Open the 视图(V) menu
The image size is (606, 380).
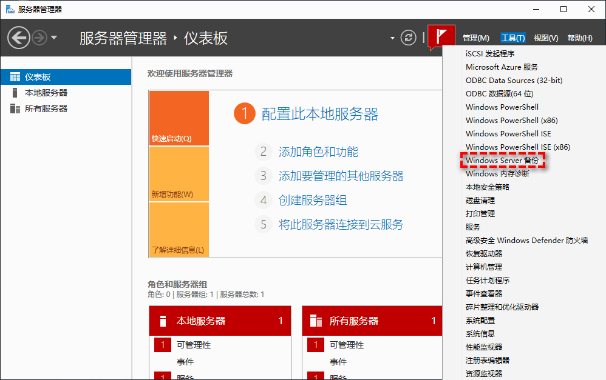[x=545, y=38]
